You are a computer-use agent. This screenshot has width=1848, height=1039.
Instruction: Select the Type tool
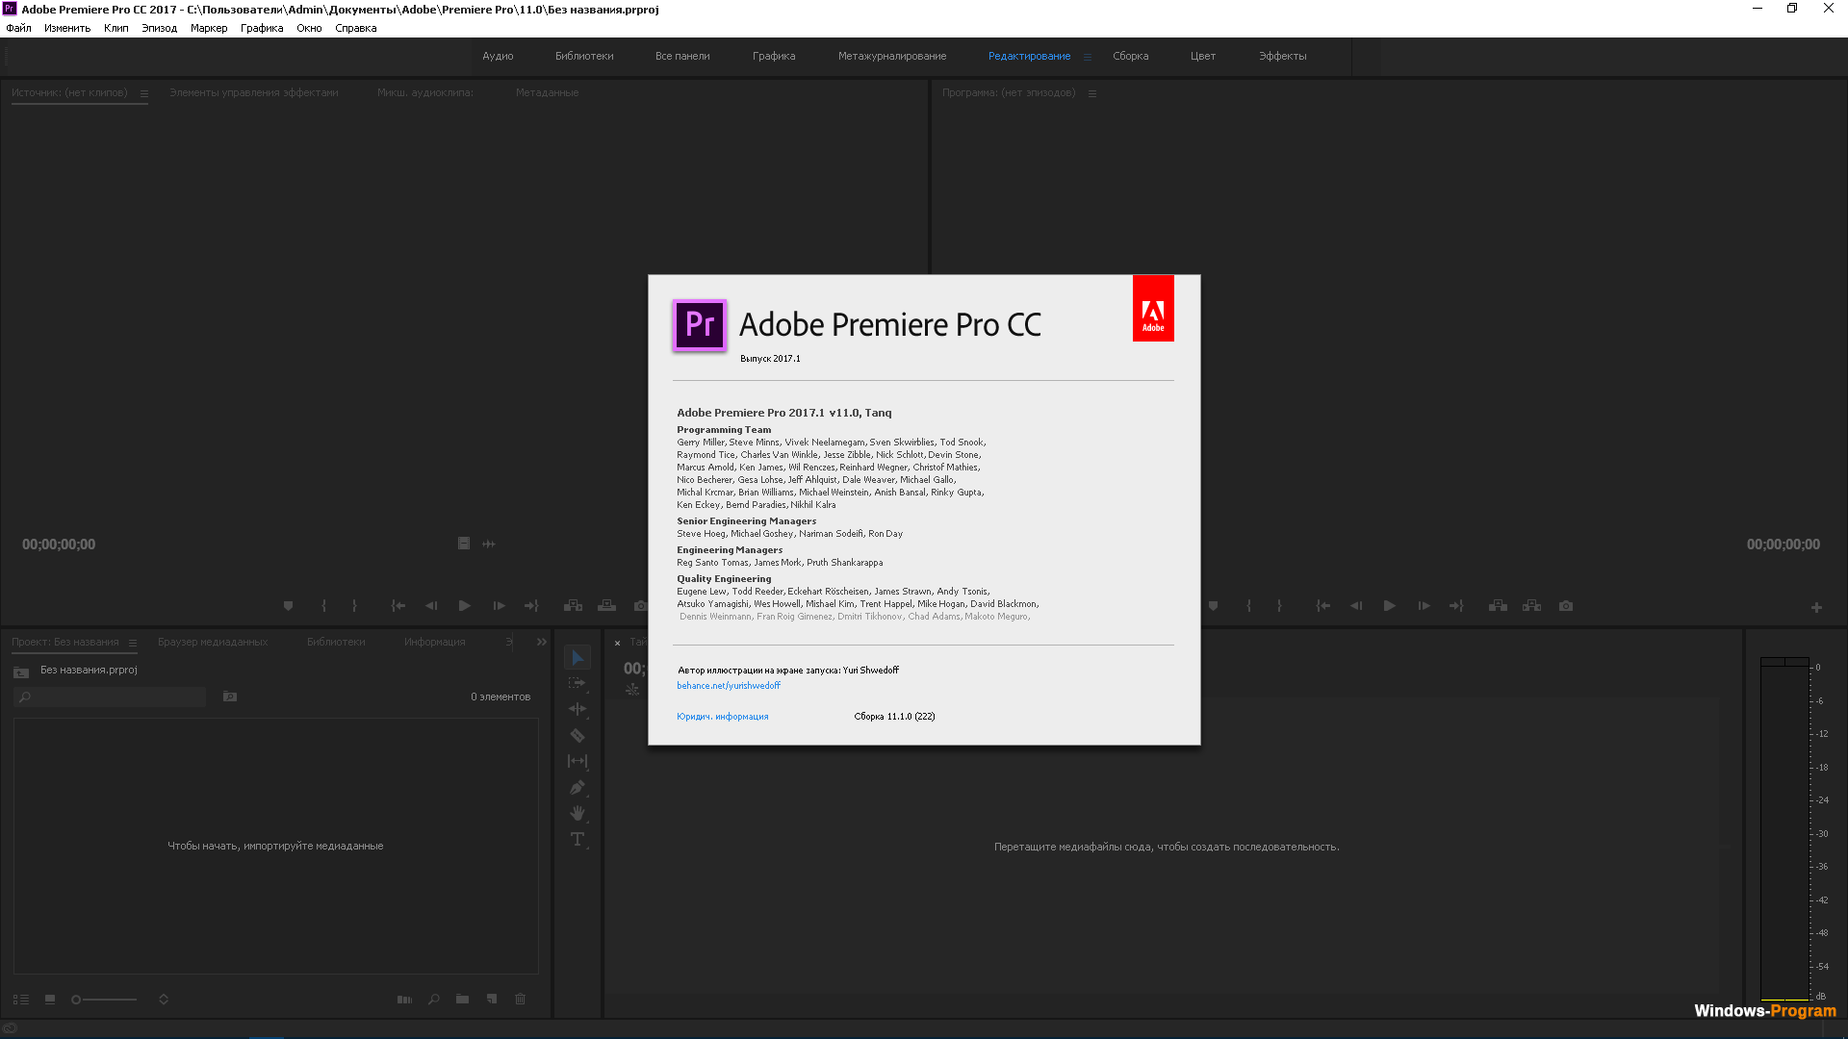(x=577, y=839)
